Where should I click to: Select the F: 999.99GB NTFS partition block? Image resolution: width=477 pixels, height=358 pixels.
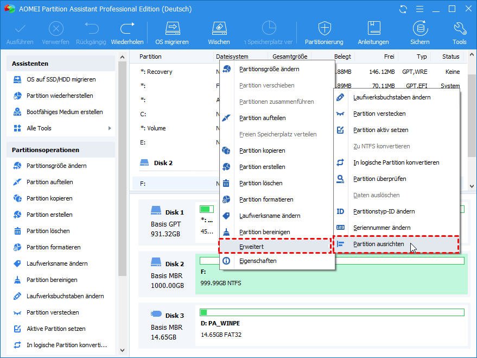[332, 274]
